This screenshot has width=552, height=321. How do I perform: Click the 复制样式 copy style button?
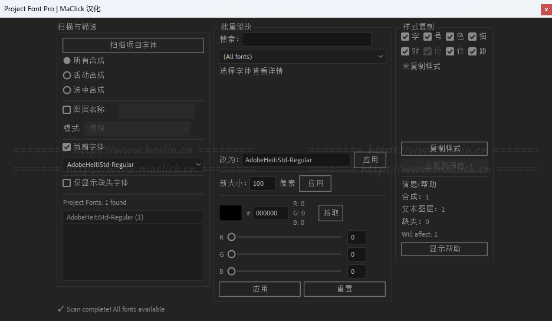444,148
